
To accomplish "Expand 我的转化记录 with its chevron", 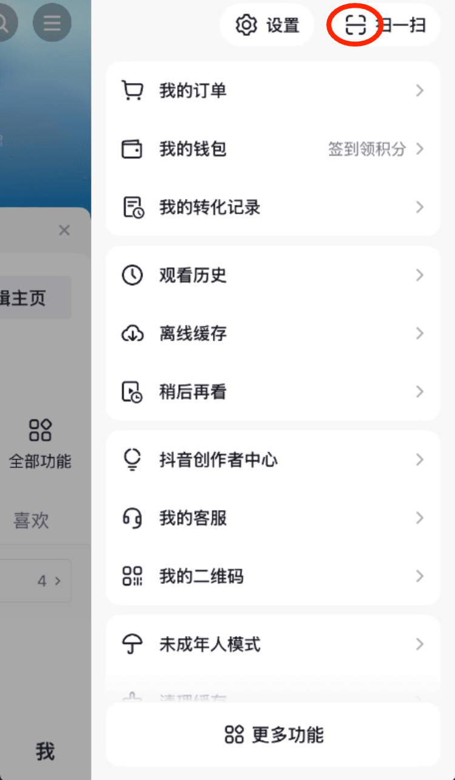I will click(x=420, y=207).
